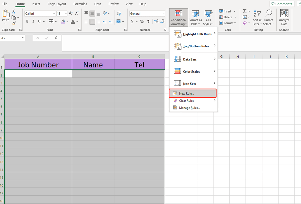This screenshot has width=301, height=204.
Task: Click Decrease Decimal icon
Action: [163, 21]
